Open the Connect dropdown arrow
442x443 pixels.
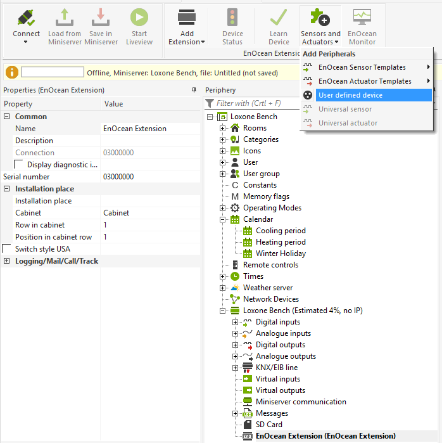point(26,42)
